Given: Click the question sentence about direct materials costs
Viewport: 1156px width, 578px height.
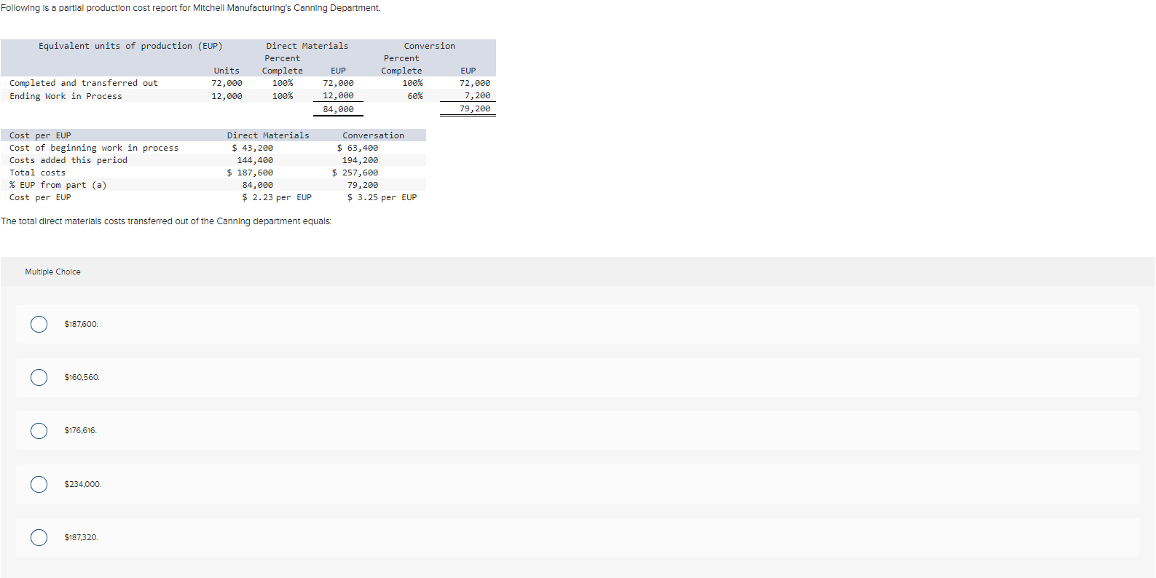Looking at the screenshot, I should click(166, 221).
